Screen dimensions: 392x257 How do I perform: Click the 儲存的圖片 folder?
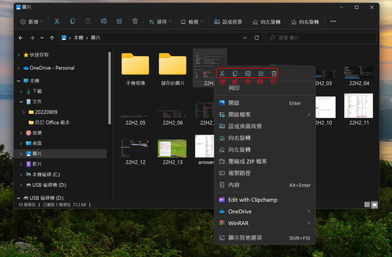pyautogui.click(x=173, y=69)
